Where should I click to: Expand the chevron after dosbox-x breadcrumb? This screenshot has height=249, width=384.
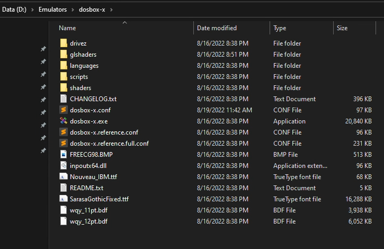pos(111,10)
